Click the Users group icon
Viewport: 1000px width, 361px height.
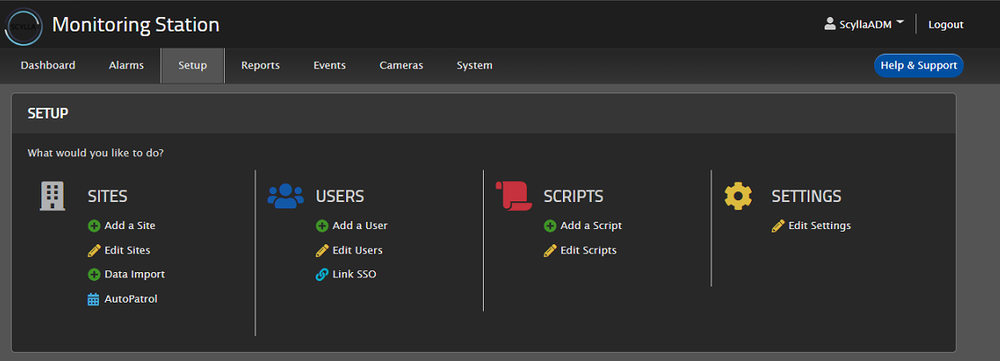click(x=285, y=196)
